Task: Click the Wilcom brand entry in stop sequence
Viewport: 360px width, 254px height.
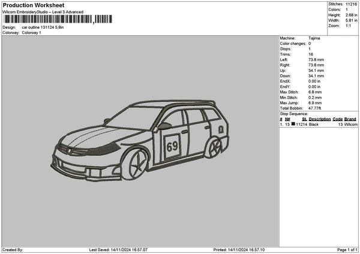Action: tap(350, 124)
